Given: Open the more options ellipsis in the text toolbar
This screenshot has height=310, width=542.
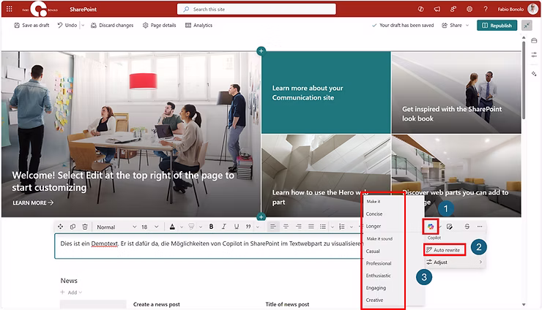Looking at the screenshot, I should [480, 227].
